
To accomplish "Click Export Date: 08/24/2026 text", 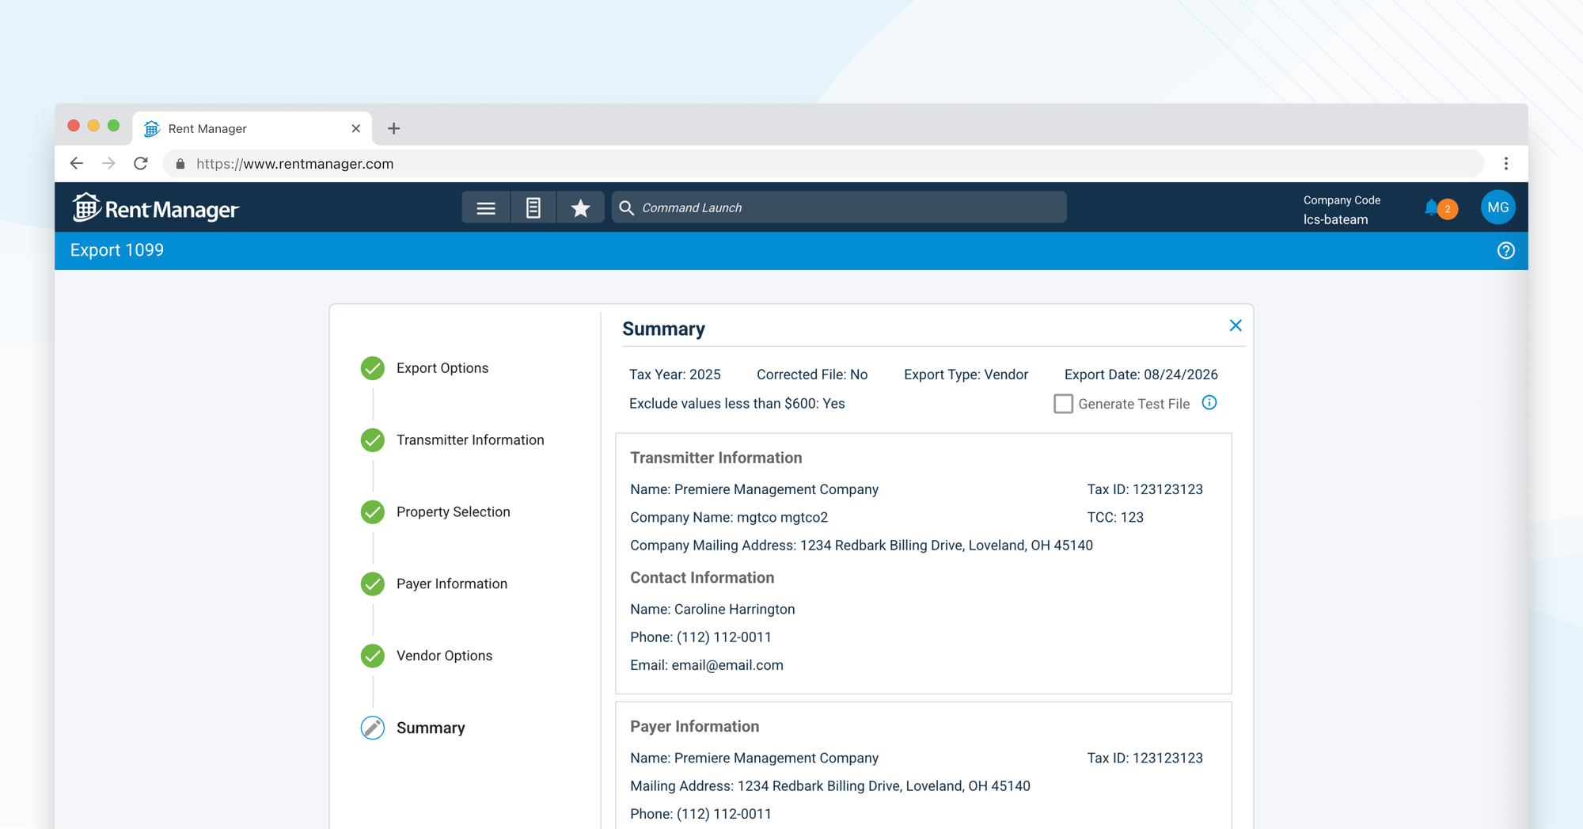I will [1141, 375].
